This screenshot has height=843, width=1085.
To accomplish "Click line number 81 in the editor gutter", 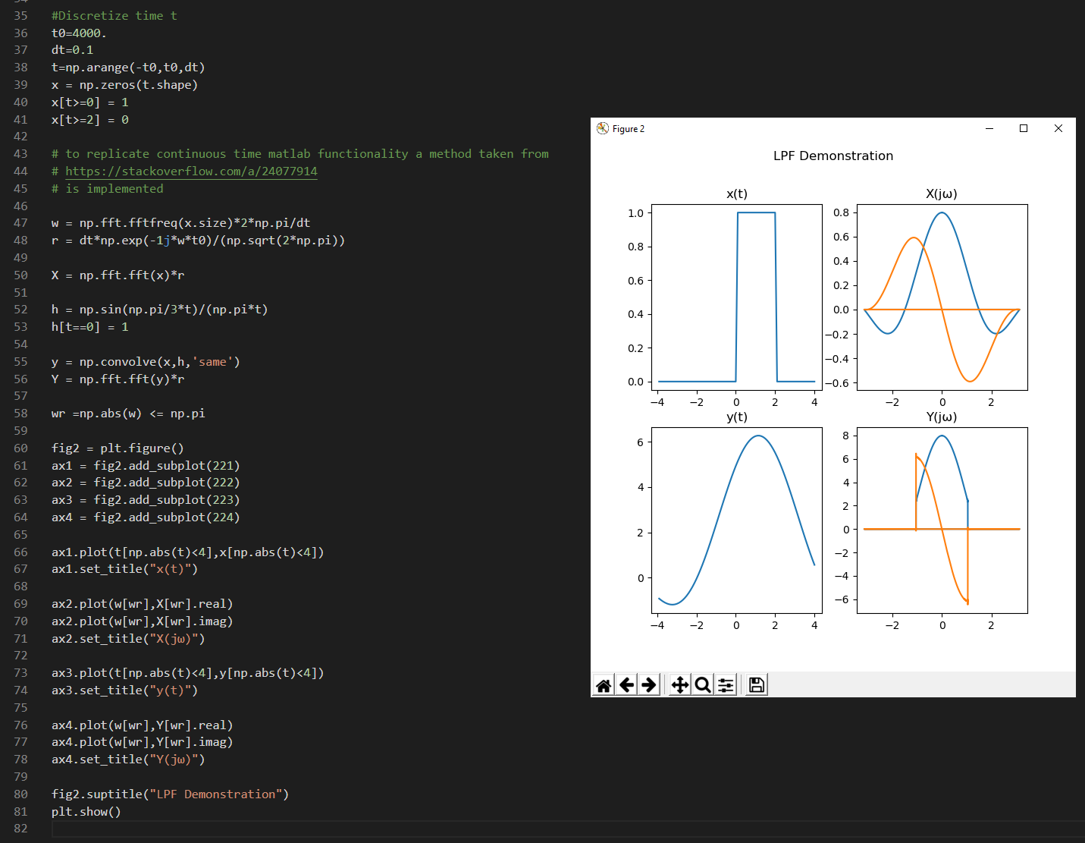I will (20, 812).
